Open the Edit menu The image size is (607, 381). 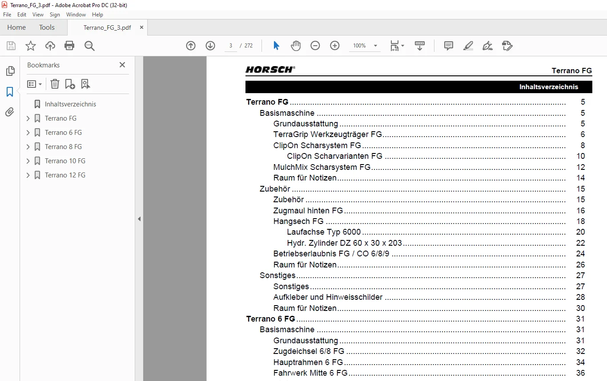pos(22,15)
